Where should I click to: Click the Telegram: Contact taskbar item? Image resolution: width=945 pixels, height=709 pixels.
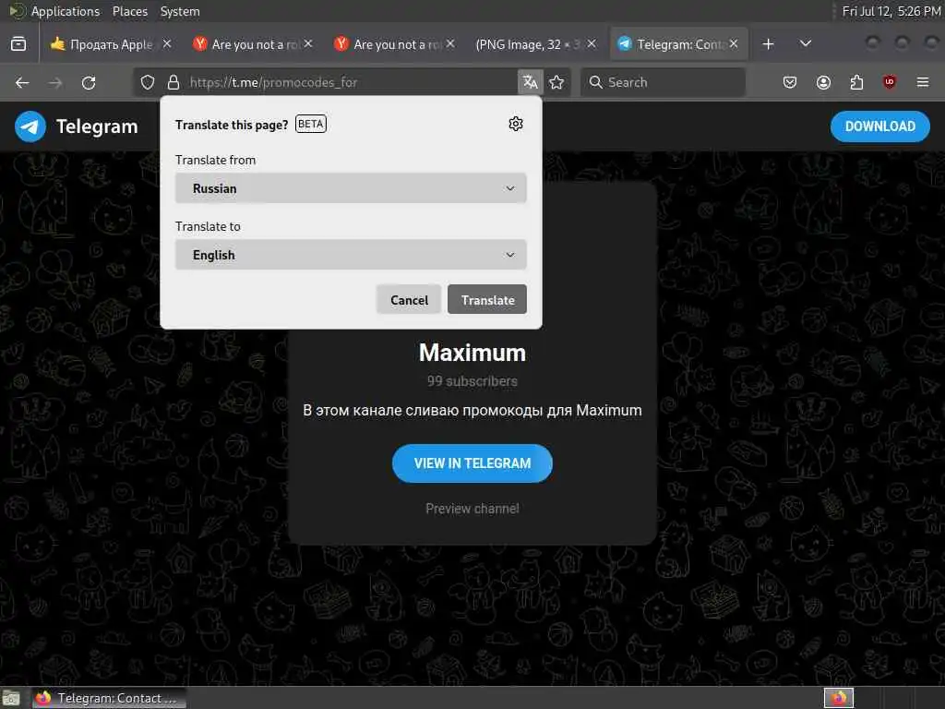pos(109,698)
